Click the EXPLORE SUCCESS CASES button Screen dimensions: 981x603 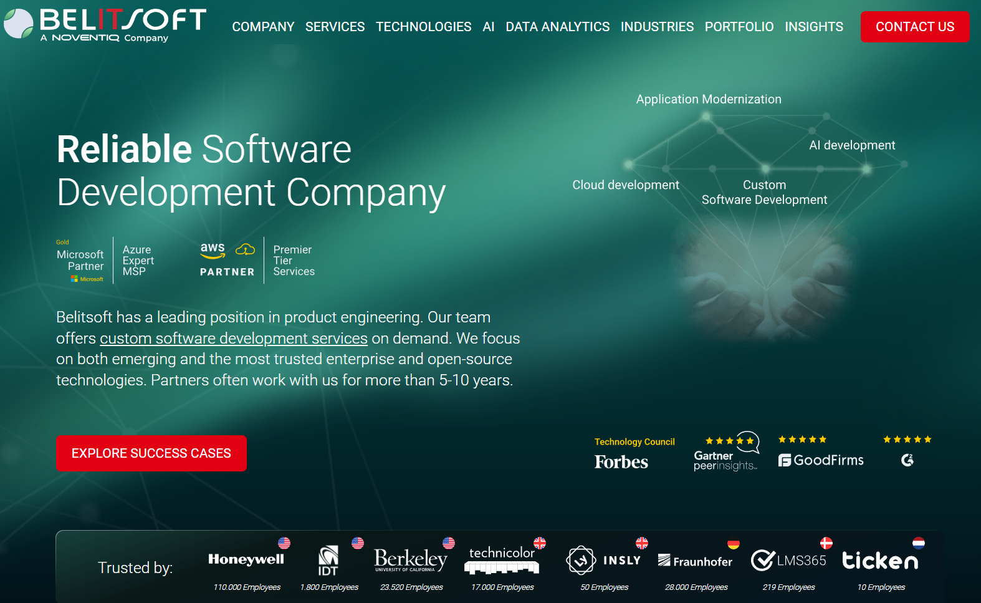click(151, 453)
